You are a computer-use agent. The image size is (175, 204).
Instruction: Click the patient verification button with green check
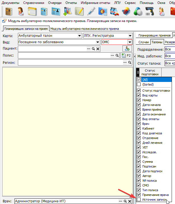127,49
